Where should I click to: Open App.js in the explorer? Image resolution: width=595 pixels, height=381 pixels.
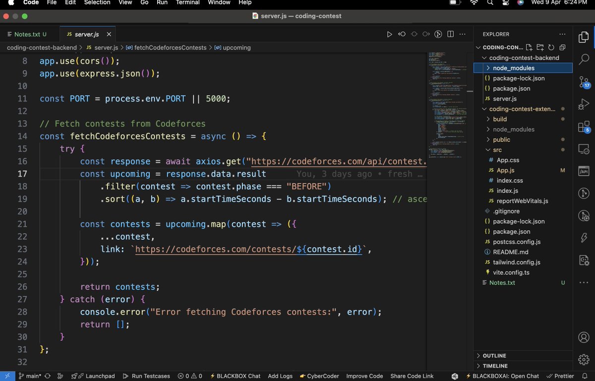(x=523, y=170)
